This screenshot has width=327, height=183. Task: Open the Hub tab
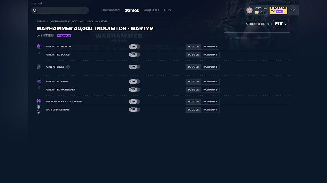click(x=167, y=10)
